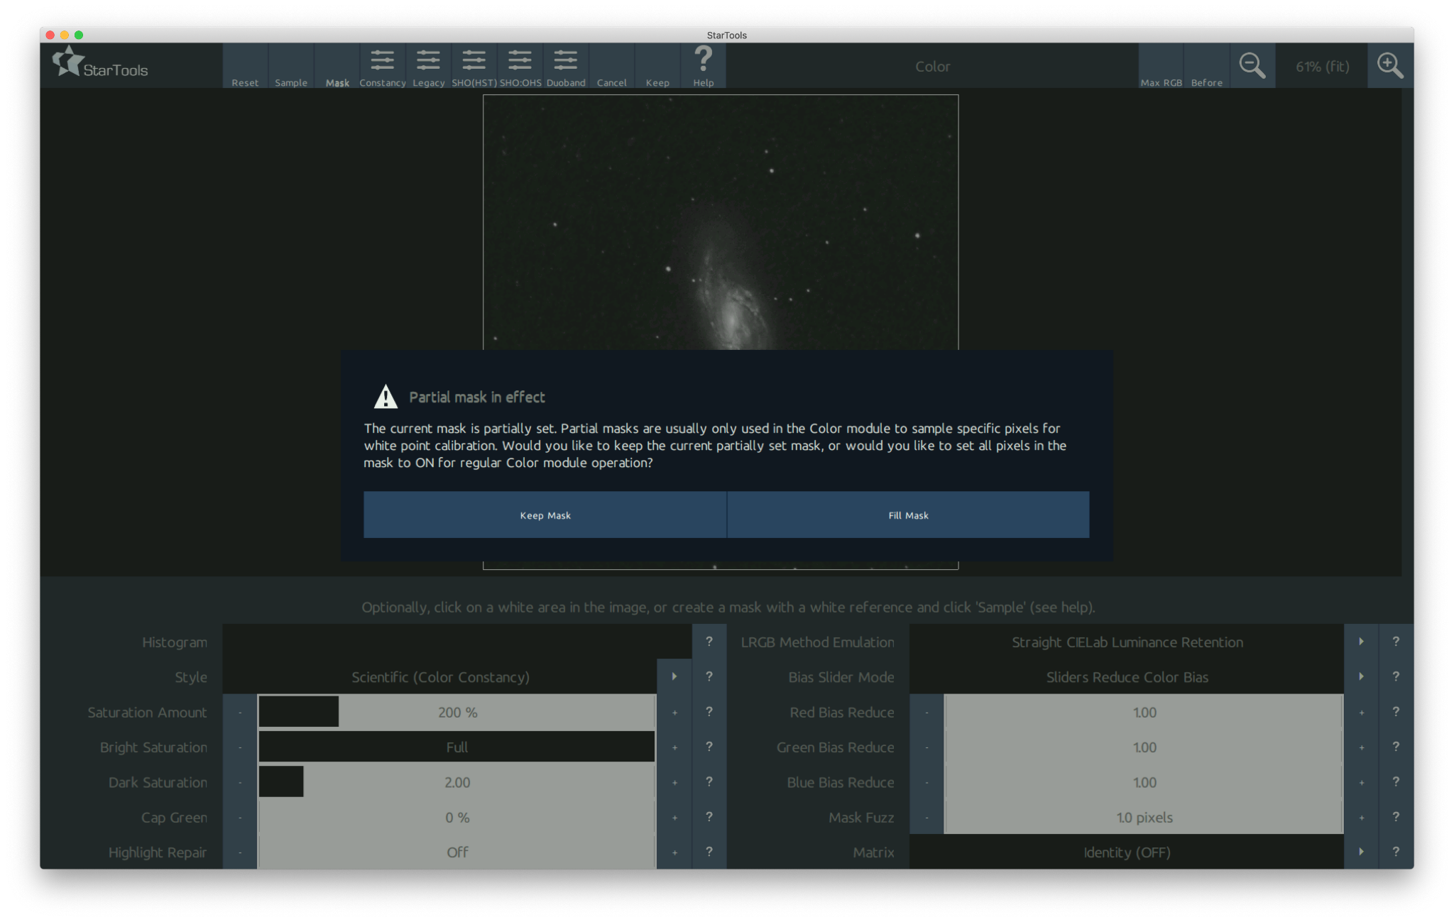Open help for LRGB Method Emulation
1454x922 pixels.
(x=1396, y=642)
